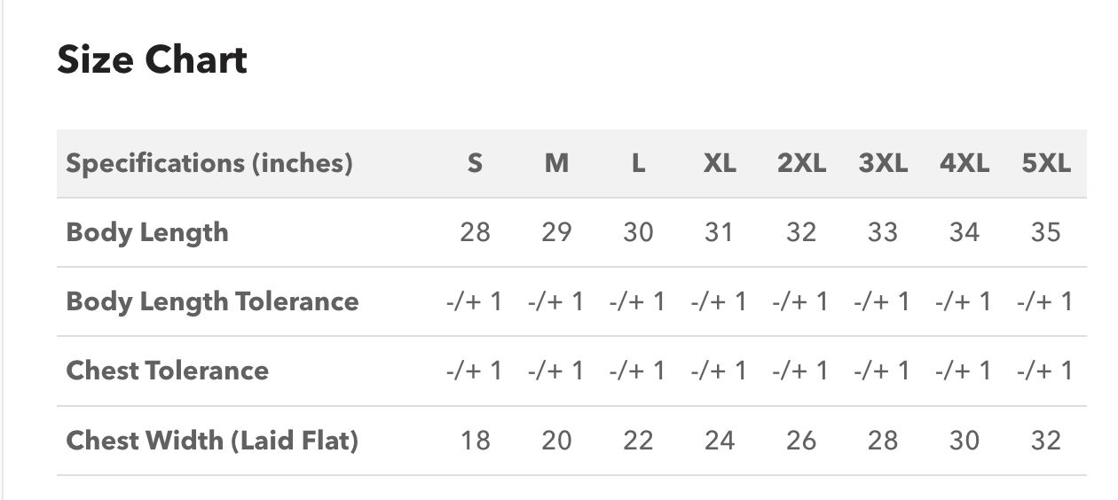This screenshot has height=500, width=1118.
Task: Click the M size column header
Action: point(556,163)
